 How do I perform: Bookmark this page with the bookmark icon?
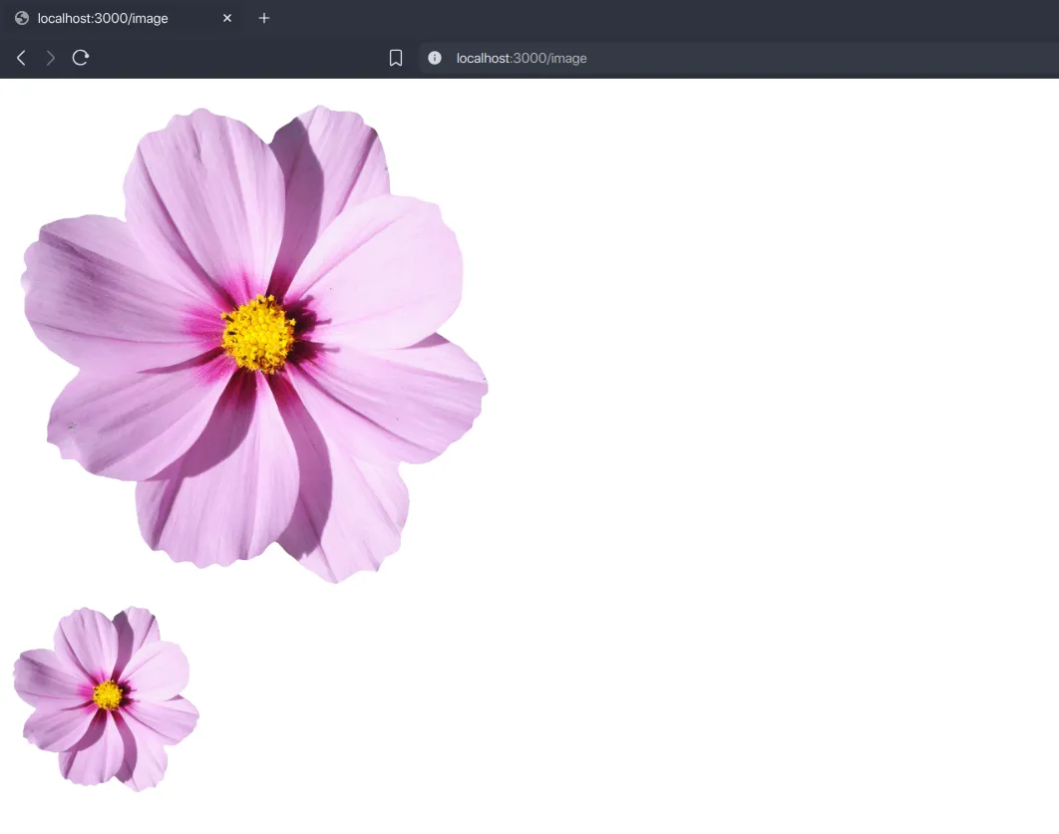(x=396, y=59)
